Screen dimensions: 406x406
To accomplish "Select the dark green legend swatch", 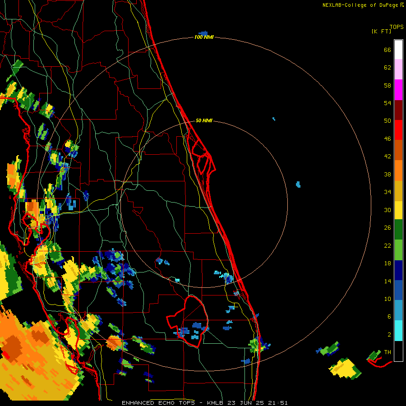I will (398, 230).
